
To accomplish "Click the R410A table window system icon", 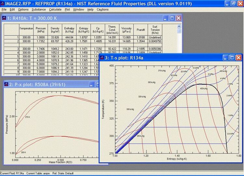I will pyautogui.click(x=5, y=18).
